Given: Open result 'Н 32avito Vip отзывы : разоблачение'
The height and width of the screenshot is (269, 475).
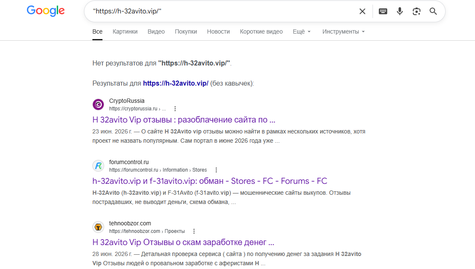Looking at the screenshot, I should click(184, 120).
